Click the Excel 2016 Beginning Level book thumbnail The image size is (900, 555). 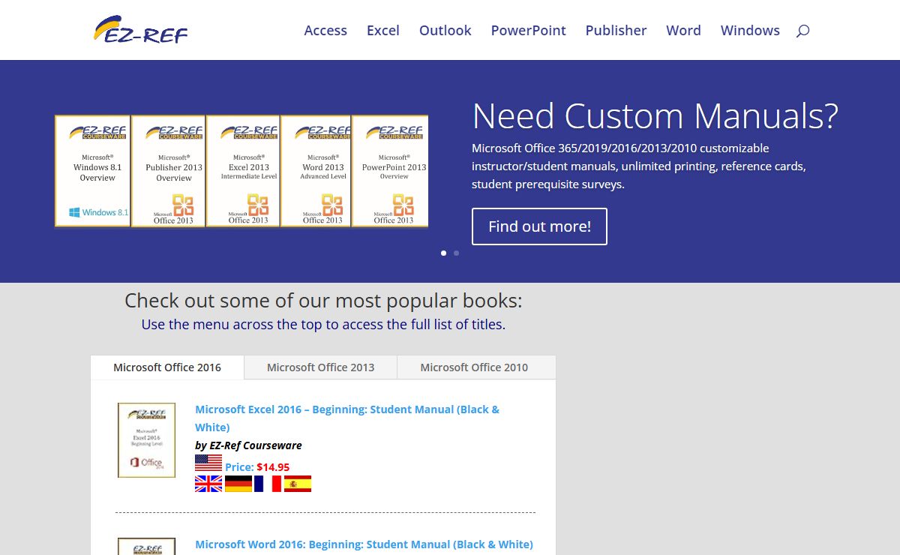(146, 440)
